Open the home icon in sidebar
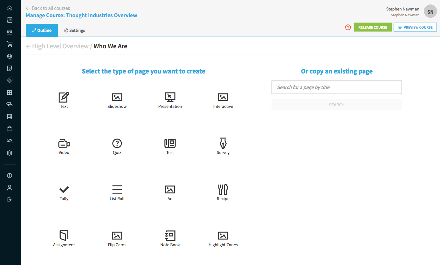The width and height of the screenshot is (440, 265). click(10, 8)
